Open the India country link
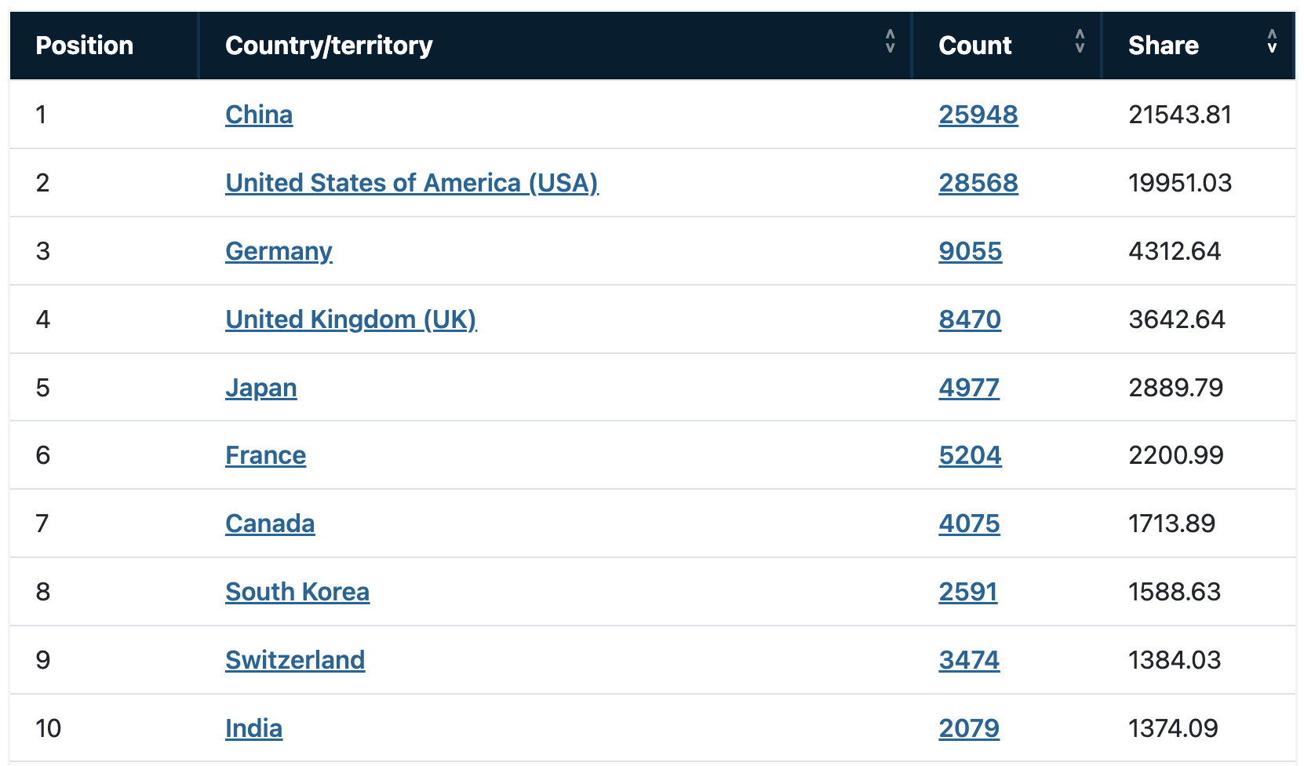The height and width of the screenshot is (766, 1304). tap(253, 728)
